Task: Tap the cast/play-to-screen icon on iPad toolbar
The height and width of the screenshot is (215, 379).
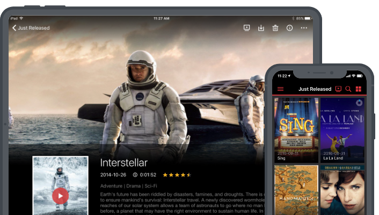Action: [247, 28]
